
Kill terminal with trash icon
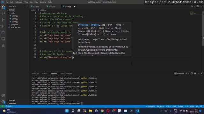click(195, 73)
